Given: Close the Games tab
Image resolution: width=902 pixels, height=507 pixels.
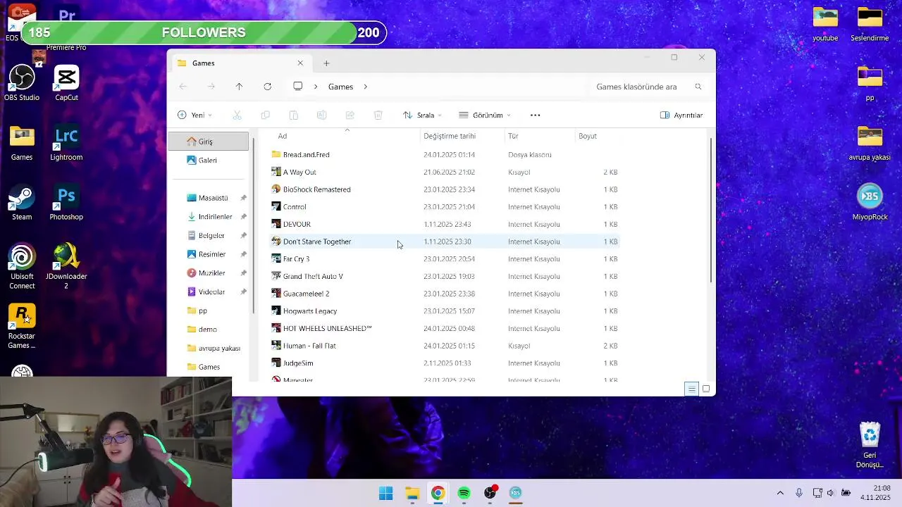Looking at the screenshot, I should click(300, 63).
